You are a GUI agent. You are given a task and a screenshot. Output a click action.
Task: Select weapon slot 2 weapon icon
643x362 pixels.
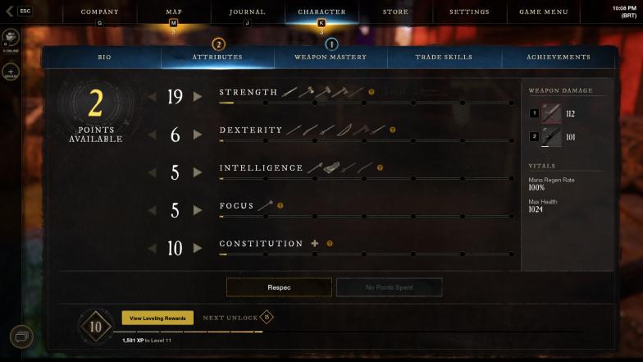click(551, 136)
